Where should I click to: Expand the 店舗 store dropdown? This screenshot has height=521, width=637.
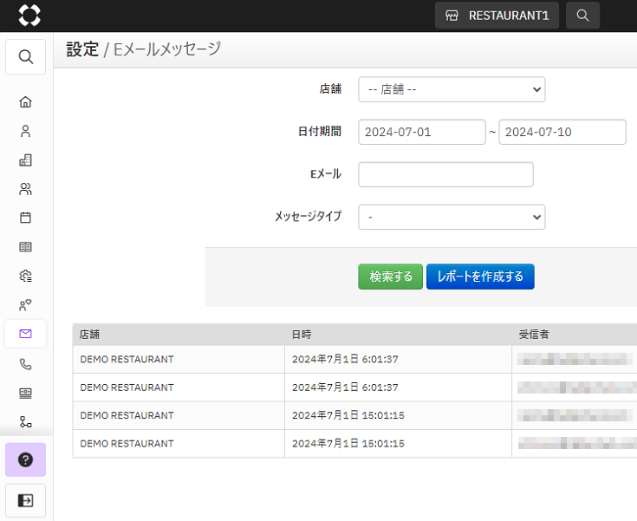tap(451, 89)
